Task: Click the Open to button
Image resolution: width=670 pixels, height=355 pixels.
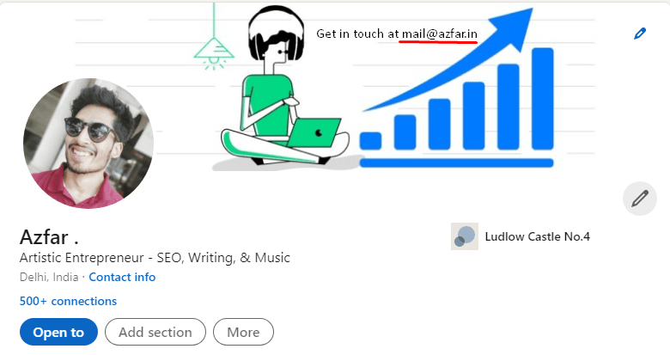Action: [x=58, y=332]
